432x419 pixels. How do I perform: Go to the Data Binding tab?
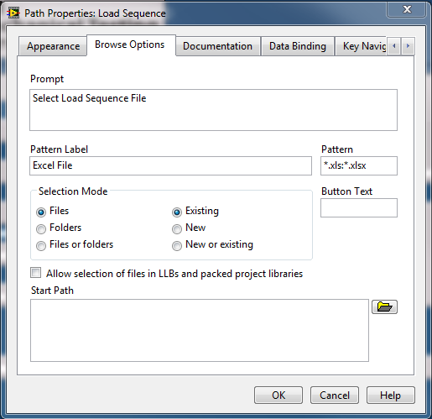click(298, 46)
